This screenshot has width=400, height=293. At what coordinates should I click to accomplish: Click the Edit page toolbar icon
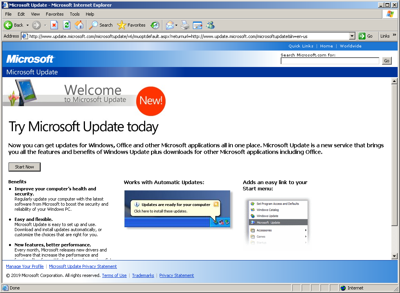point(197,25)
